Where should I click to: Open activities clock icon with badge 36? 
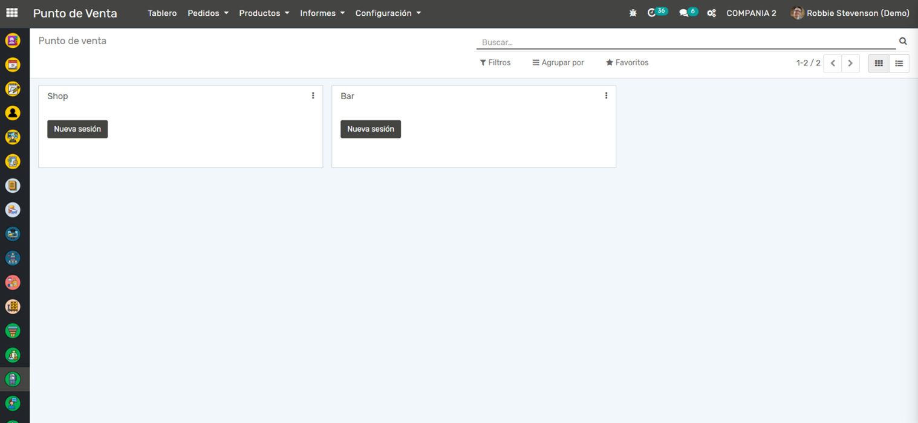coord(653,13)
